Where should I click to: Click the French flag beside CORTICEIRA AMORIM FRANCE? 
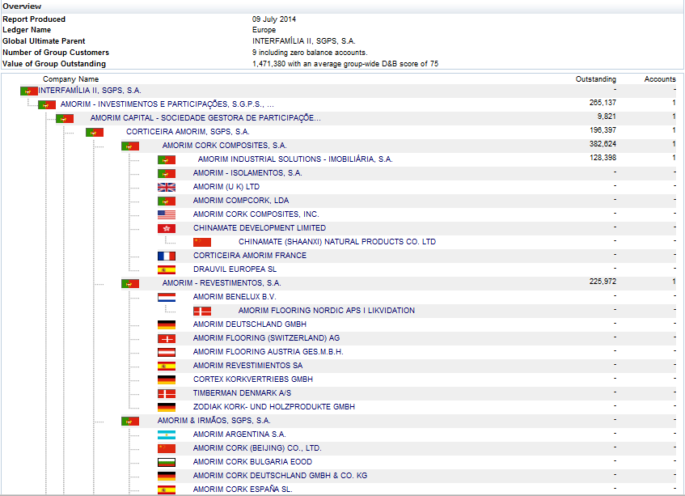click(x=167, y=256)
